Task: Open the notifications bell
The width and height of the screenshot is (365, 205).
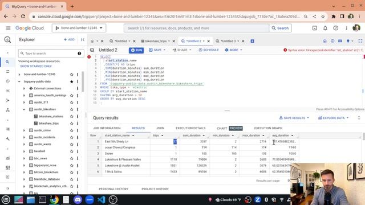Action: click(325, 28)
